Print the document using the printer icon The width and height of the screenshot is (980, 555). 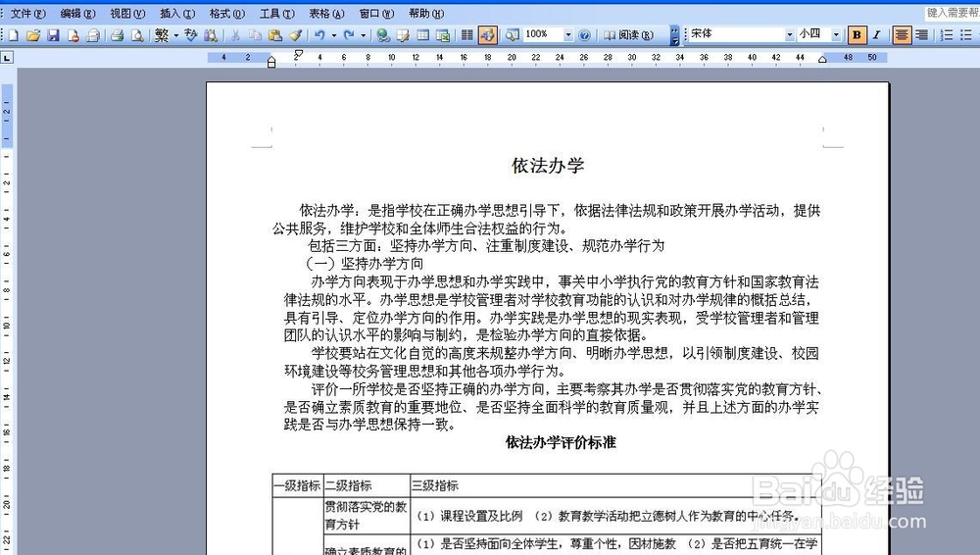point(117,35)
